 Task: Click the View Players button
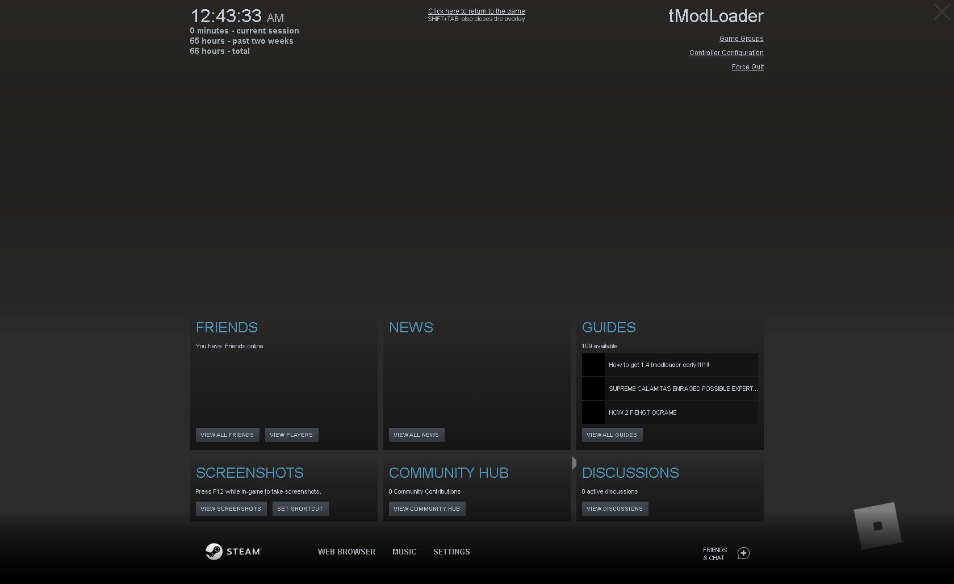[291, 435]
